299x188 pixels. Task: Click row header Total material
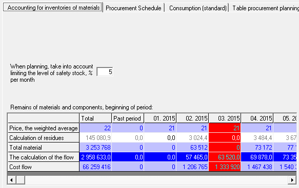pyautogui.click(x=44, y=147)
